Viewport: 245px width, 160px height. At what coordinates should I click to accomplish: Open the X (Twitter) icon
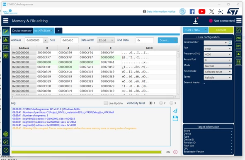click(x=211, y=12)
